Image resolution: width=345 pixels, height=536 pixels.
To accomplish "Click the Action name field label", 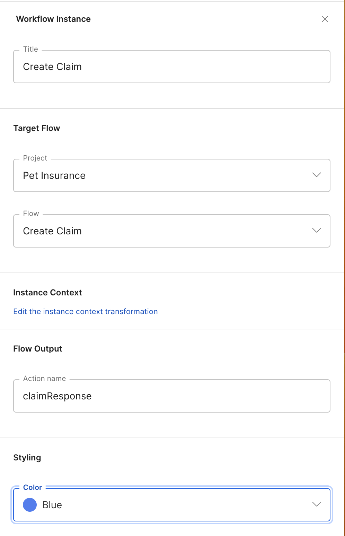I will pyautogui.click(x=44, y=379).
